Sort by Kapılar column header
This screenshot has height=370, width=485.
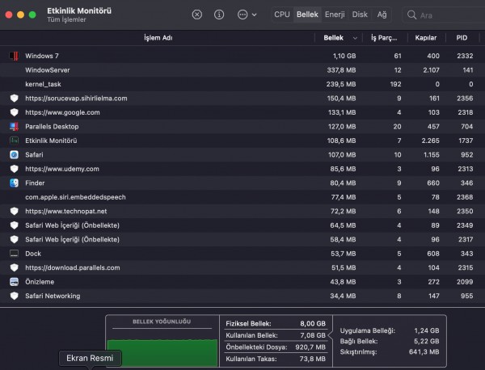426,38
